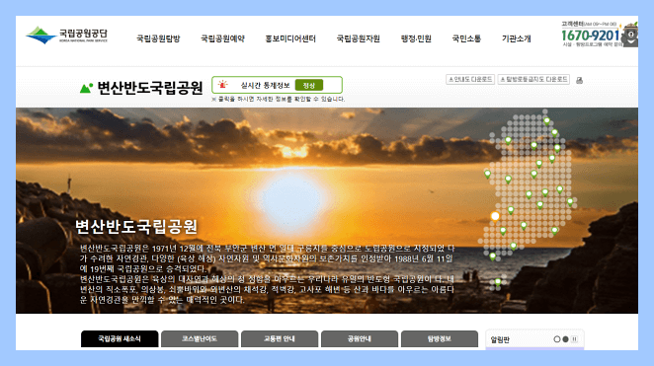Switch to the 탐방정보 tab

pyautogui.click(x=440, y=338)
